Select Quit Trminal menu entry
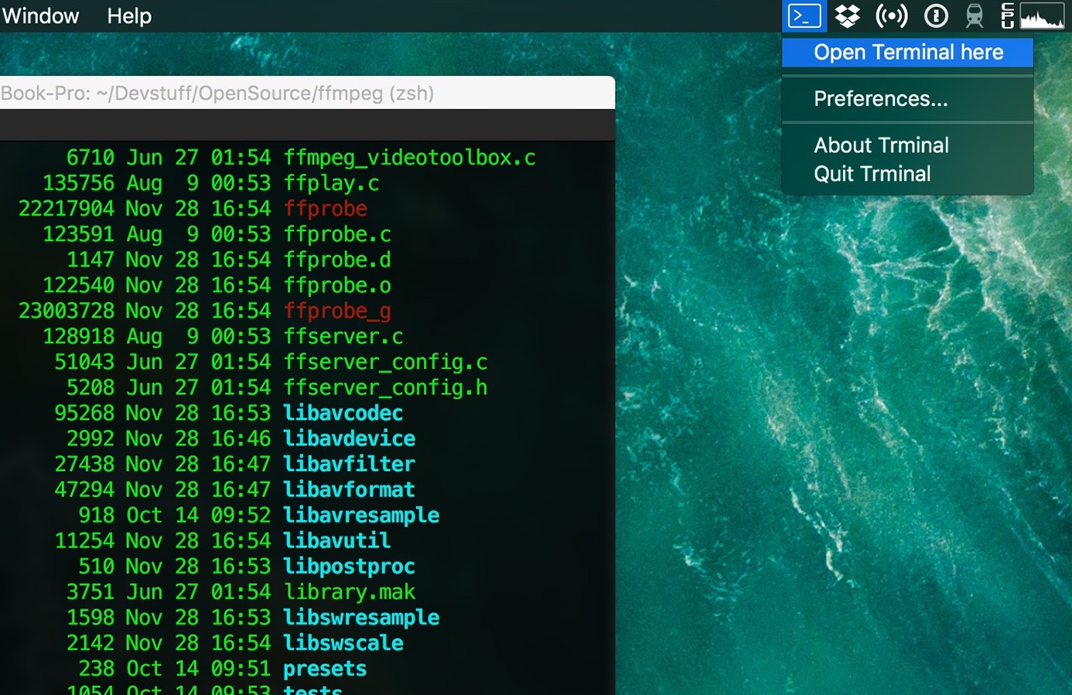 point(872,174)
